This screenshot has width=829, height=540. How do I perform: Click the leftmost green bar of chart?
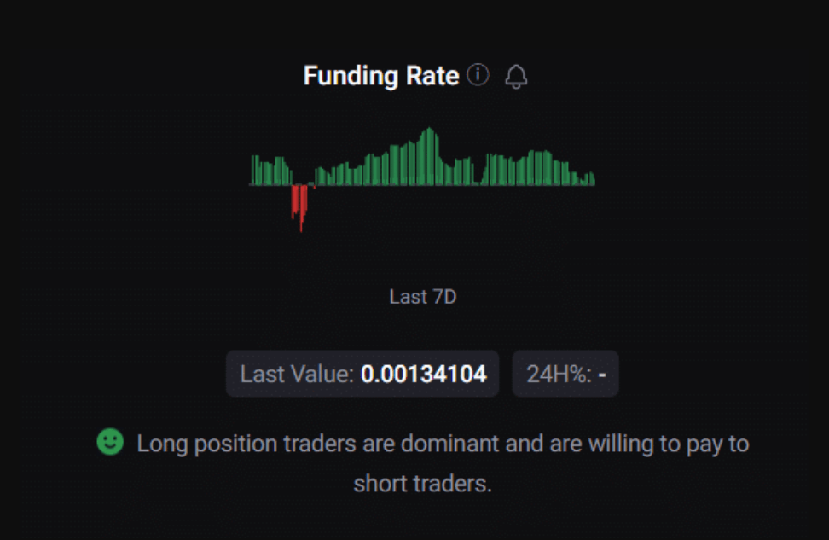click(252, 171)
